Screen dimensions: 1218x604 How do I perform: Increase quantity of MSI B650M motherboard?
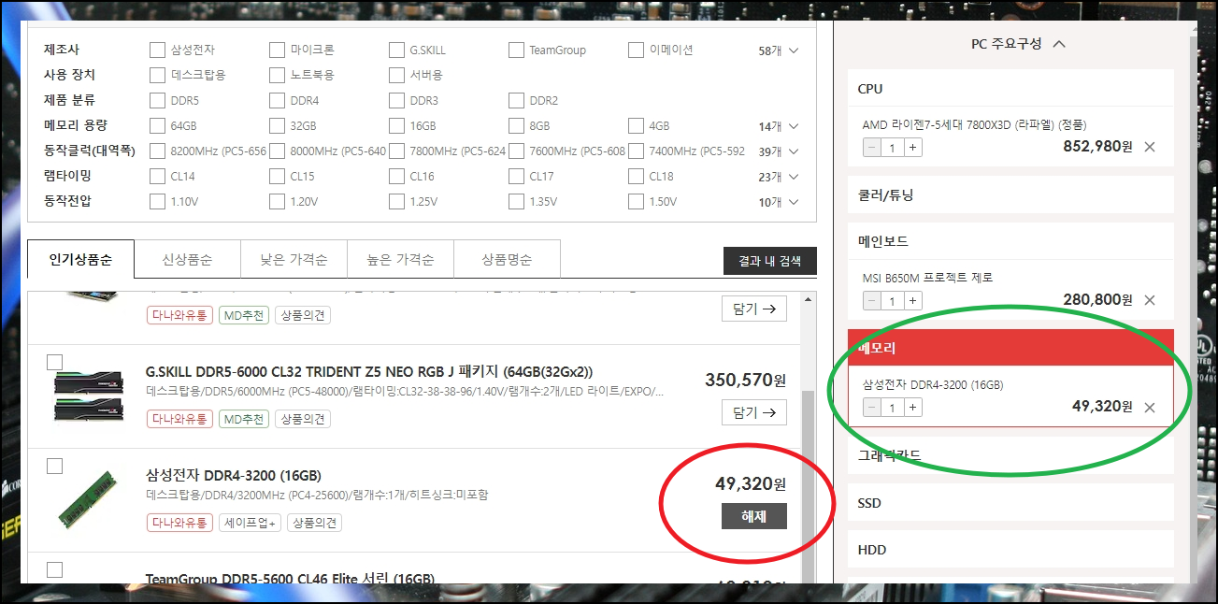click(x=913, y=300)
